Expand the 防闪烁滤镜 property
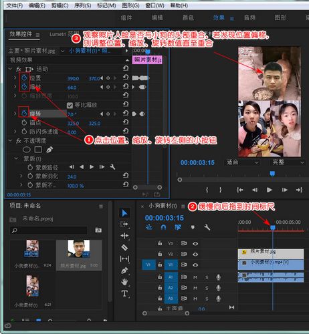The image size is (309, 334). point(15,132)
